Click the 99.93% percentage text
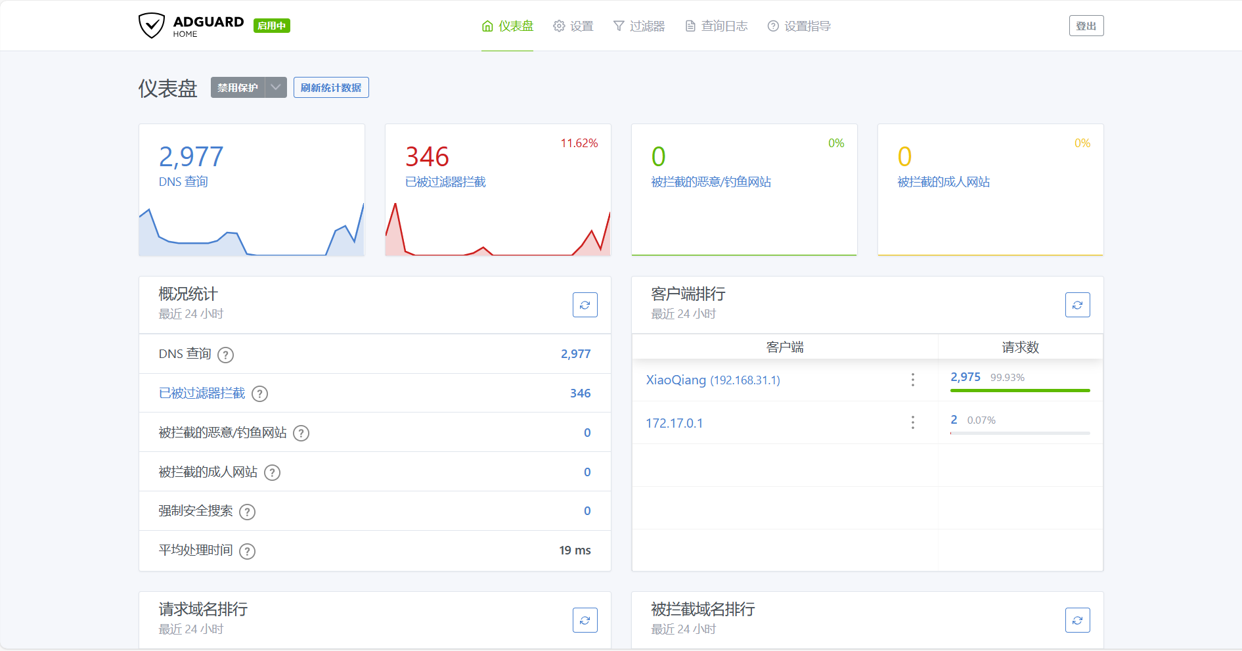The image size is (1242, 651). click(1008, 378)
